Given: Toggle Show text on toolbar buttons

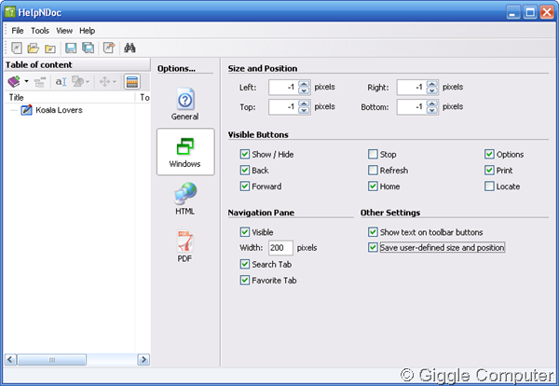Looking at the screenshot, I should [373, 232].
